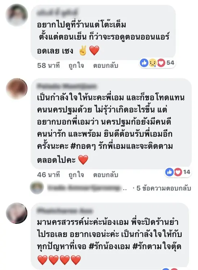Open the #รักน้องเอม hashtag link
The height and width of the screenshot is (270, 198).
coord(109,247)
